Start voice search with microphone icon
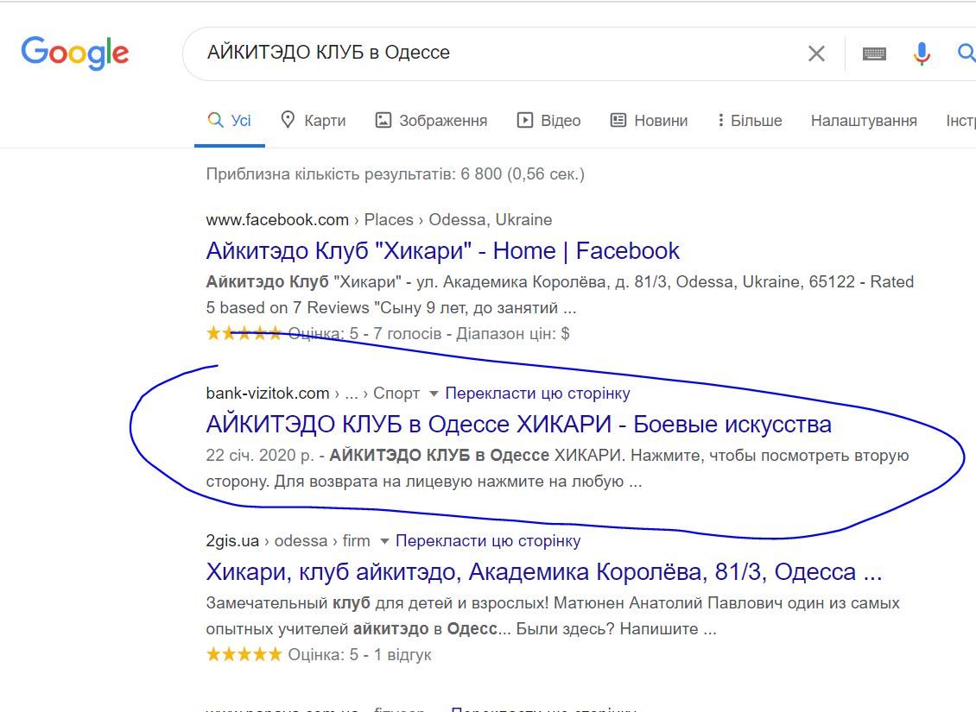Image resolution: width=976 pixels, height=712 pixels. click(922, 54)
